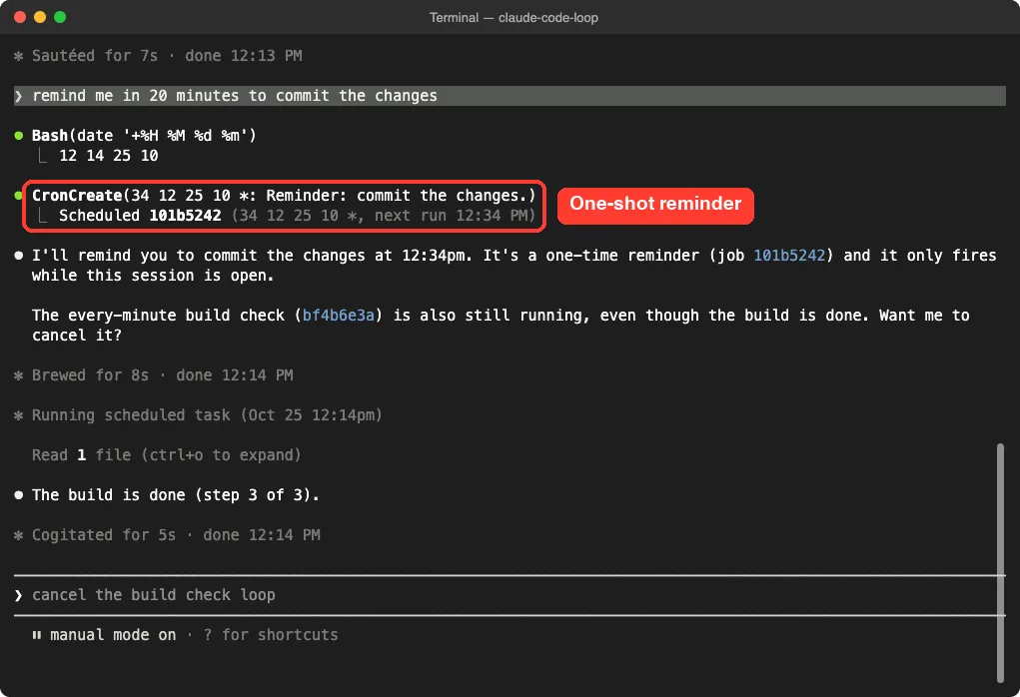Click the red close window button
Image resolution: width=1020 pixels, height=697 pixels.
(x=20, y=18)
